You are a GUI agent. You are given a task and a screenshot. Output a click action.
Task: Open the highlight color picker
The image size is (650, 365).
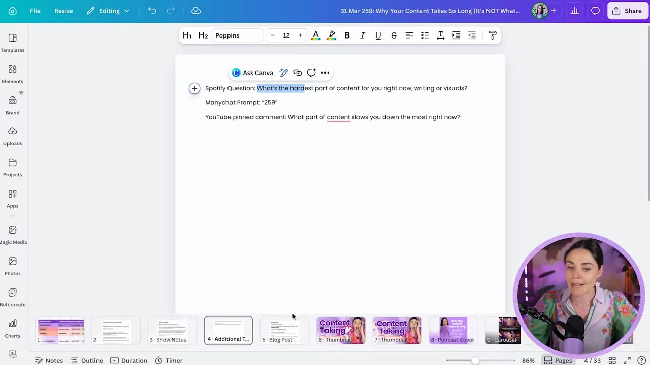(332, 35)
